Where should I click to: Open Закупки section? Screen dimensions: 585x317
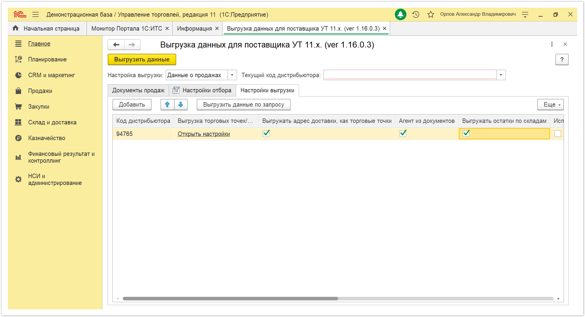[39, 107]
